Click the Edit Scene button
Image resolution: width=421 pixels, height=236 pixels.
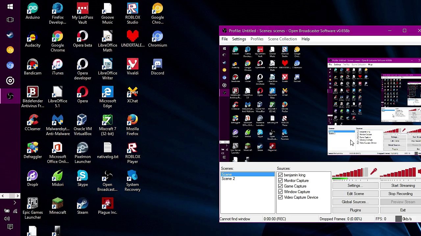tap(355, 194)
